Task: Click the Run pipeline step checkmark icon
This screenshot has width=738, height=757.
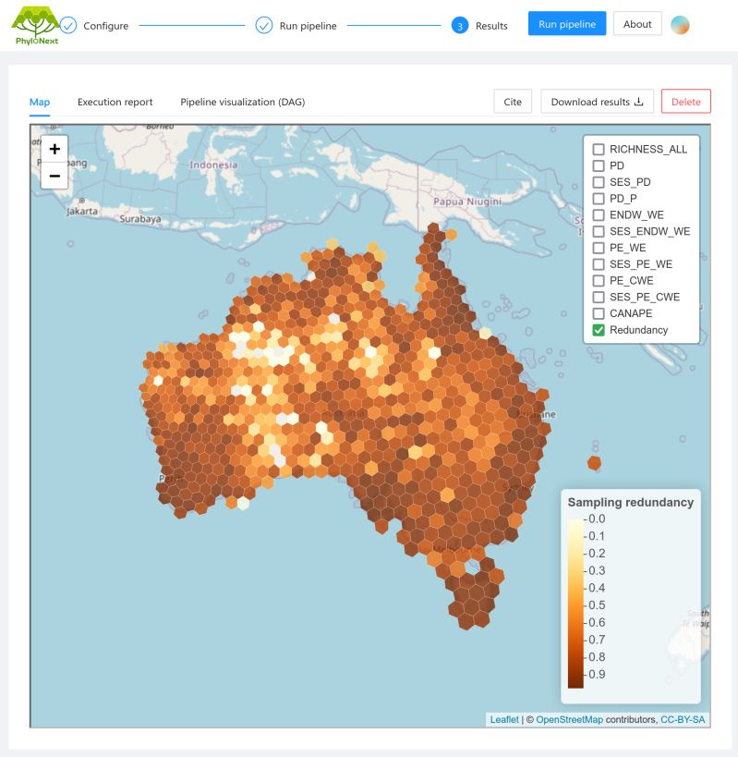Action: (264, 25)
